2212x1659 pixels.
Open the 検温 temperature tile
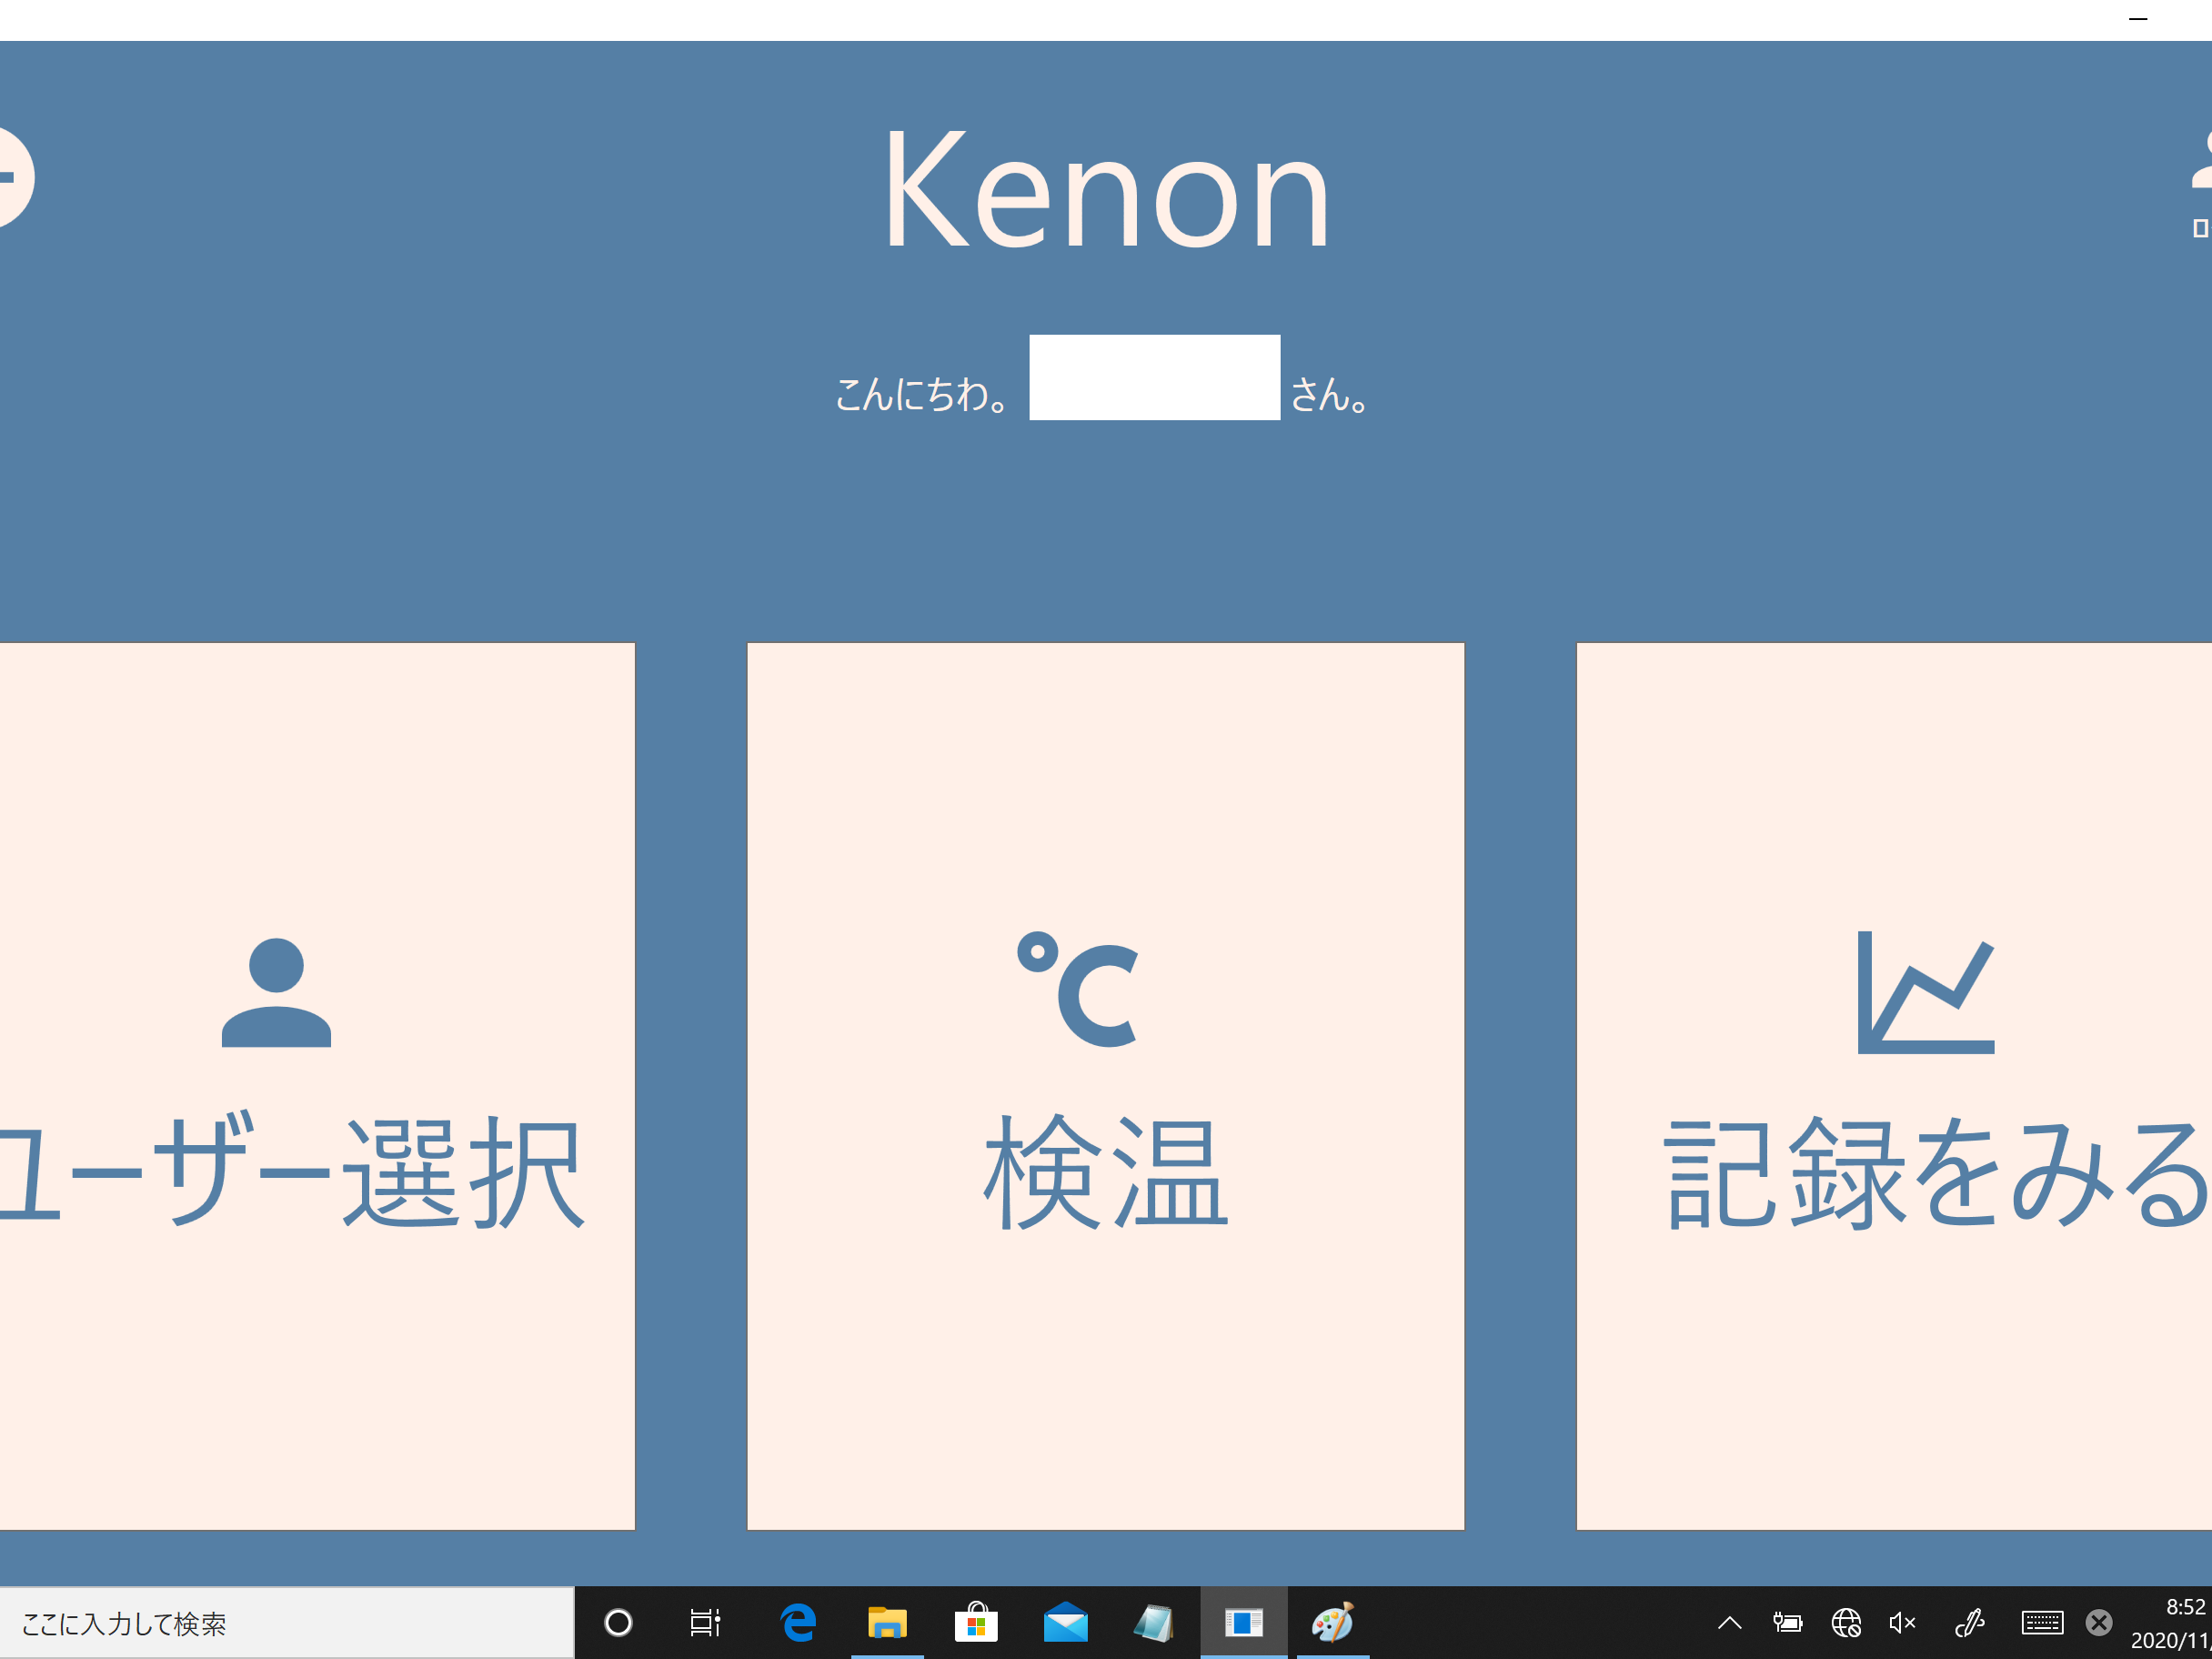pos(1105,1085)
